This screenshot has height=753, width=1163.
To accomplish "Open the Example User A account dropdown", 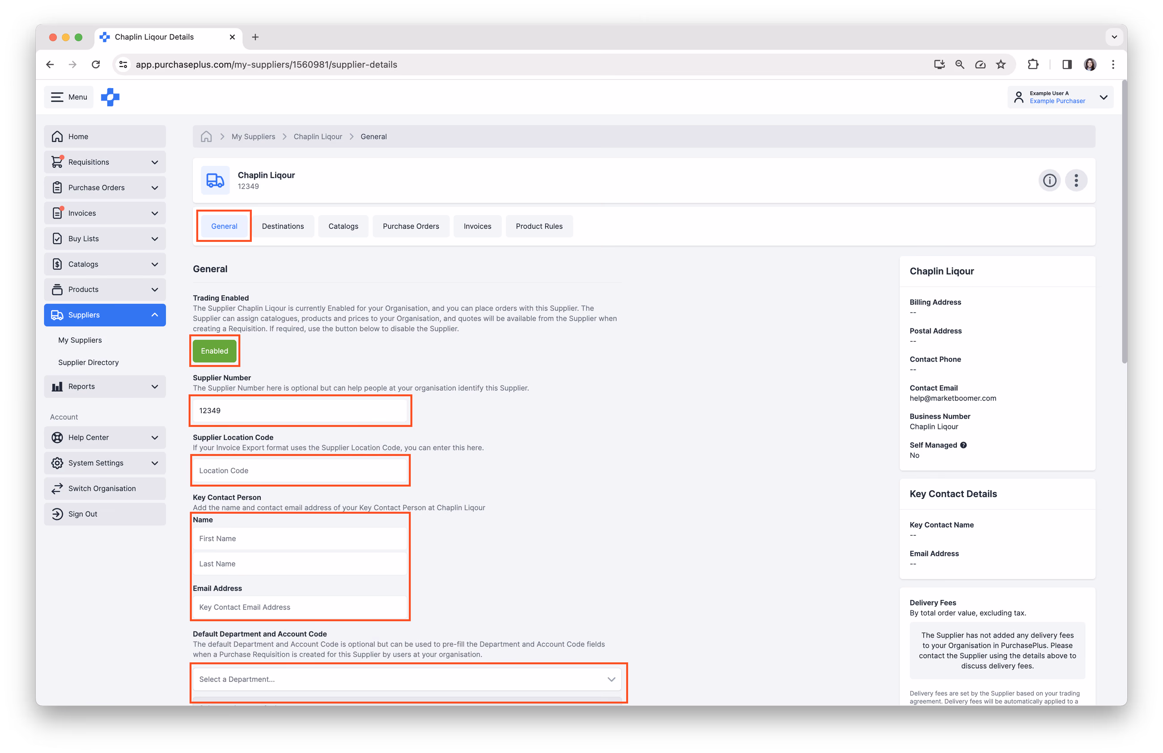I will (1061, 97).
